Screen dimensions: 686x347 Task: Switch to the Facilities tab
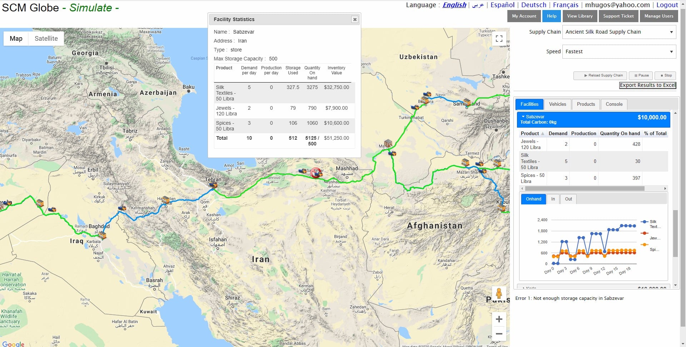[529, 104]
